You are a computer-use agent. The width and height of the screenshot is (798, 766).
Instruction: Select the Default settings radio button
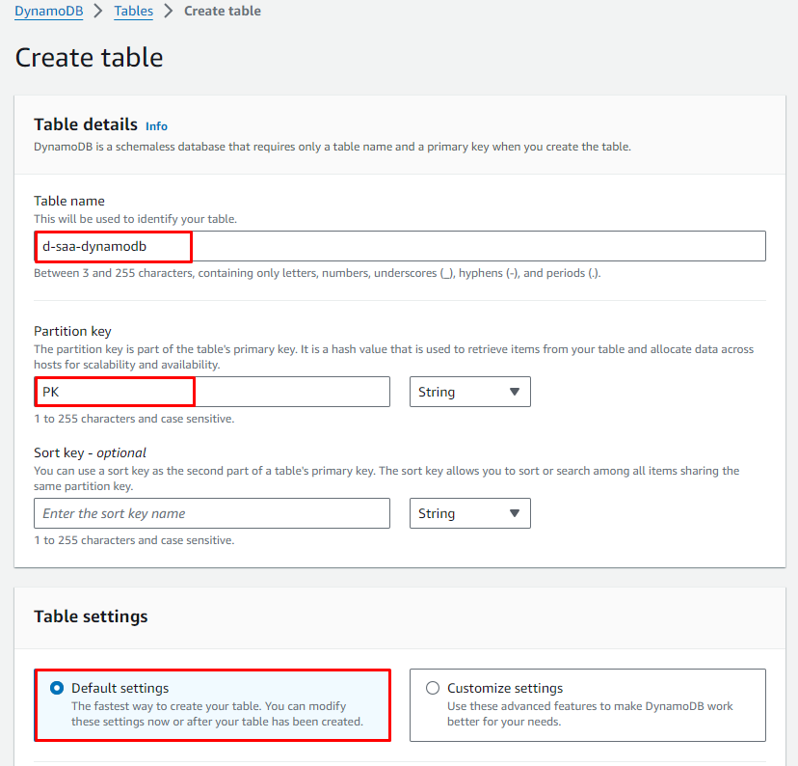pos(57,688)
